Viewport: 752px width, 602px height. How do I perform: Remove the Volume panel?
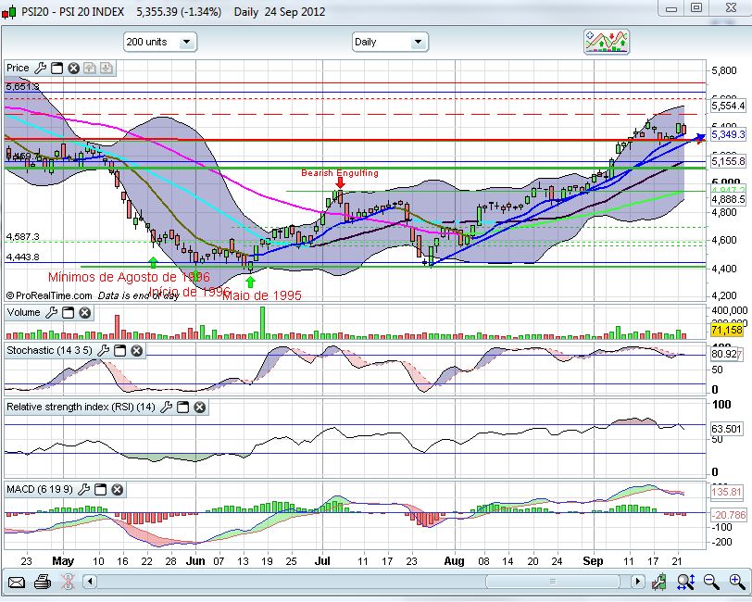click(x=85, y=313)
